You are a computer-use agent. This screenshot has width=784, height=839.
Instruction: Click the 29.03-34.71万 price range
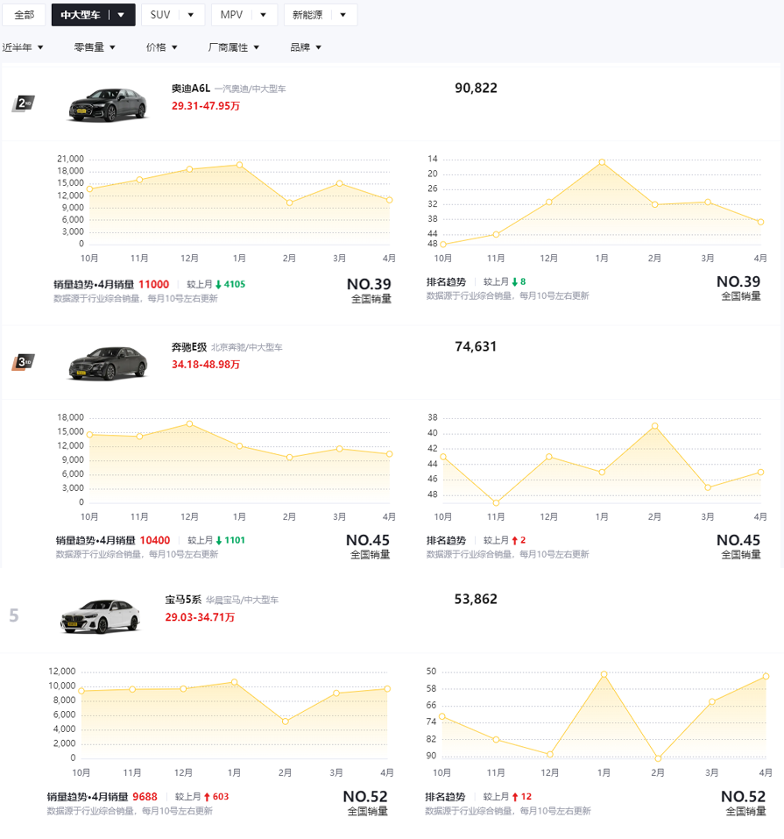[200, 617]
